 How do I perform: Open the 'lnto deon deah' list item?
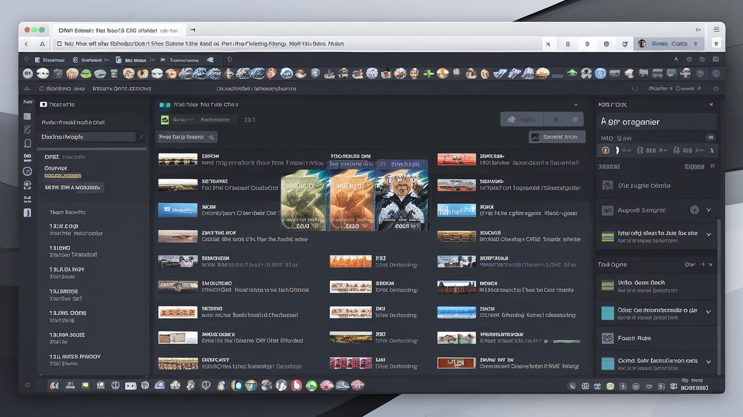point(657,286)
